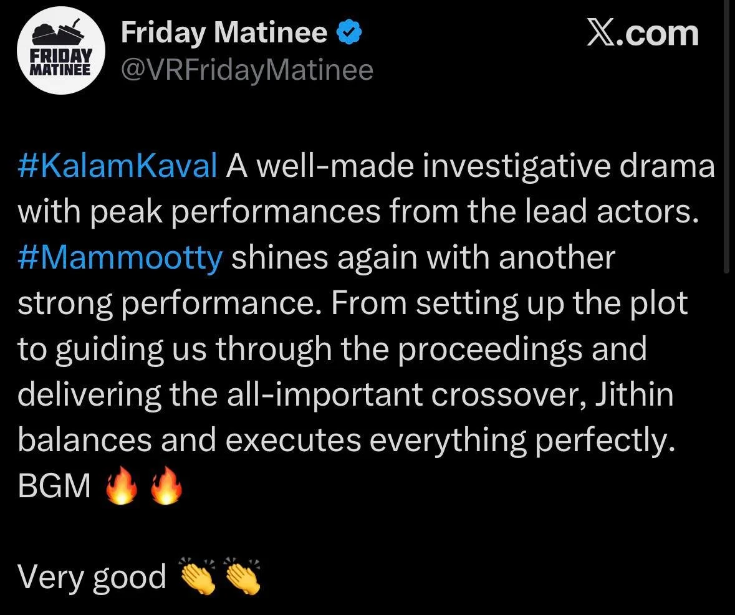Click the left clapping hands emoji
The height and width of the screenshot is (615, 735).
198,576
